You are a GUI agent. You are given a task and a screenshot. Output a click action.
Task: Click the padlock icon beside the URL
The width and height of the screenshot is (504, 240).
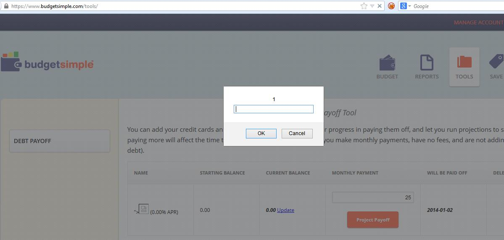click(6, 6)
